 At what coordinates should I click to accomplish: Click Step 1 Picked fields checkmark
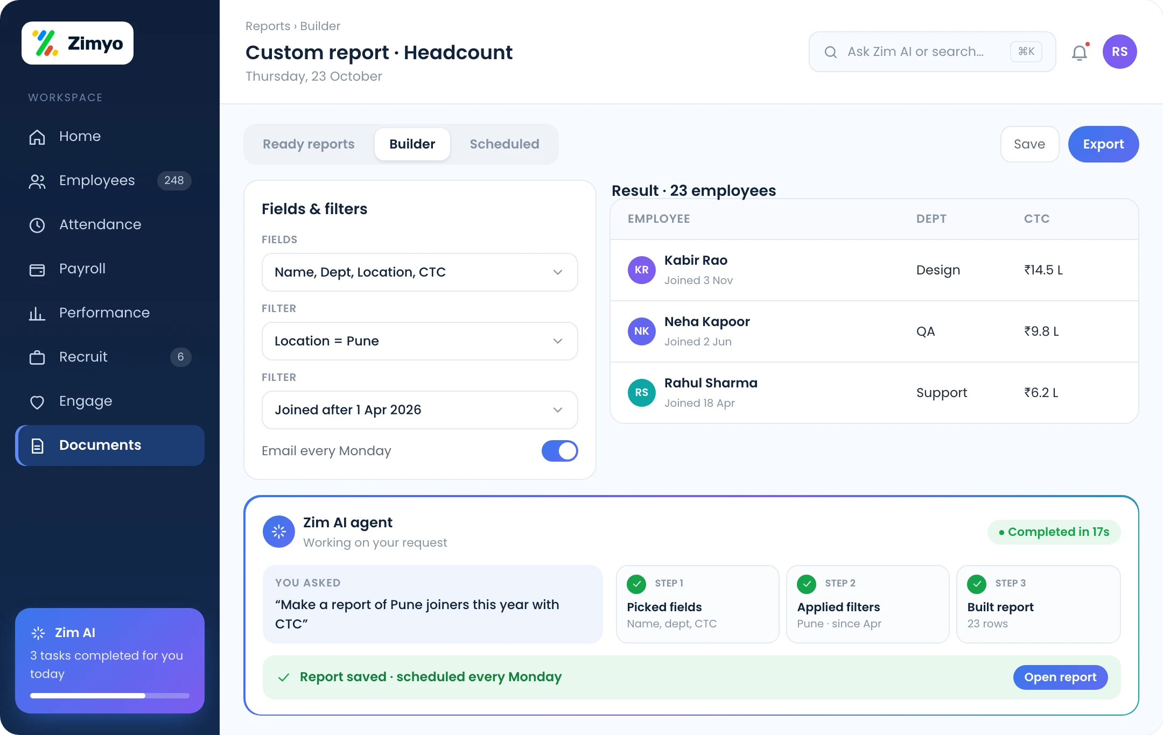636,584
